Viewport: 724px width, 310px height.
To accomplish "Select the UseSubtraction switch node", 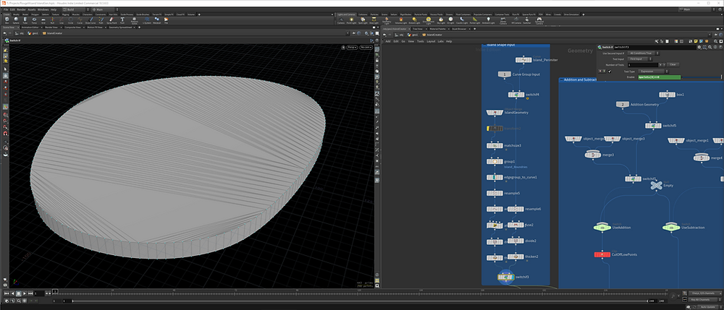I will (672, 227).
